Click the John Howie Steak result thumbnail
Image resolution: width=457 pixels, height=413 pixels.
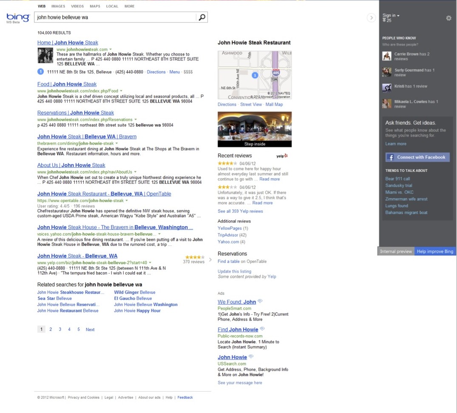(45, 55)
